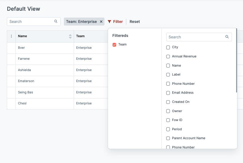
Task: Open the table's three-dot column menu
Action: 11,36
